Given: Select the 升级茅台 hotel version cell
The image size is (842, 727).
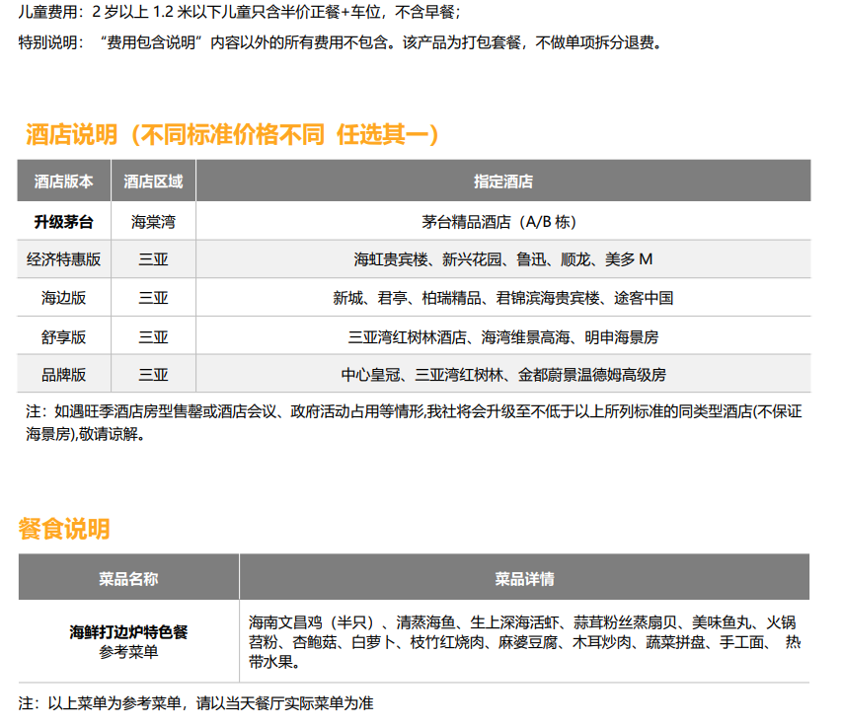Looking at the screenshot, I should coord(64,221).
